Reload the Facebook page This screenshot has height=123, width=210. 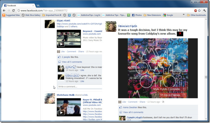[13, 10]
